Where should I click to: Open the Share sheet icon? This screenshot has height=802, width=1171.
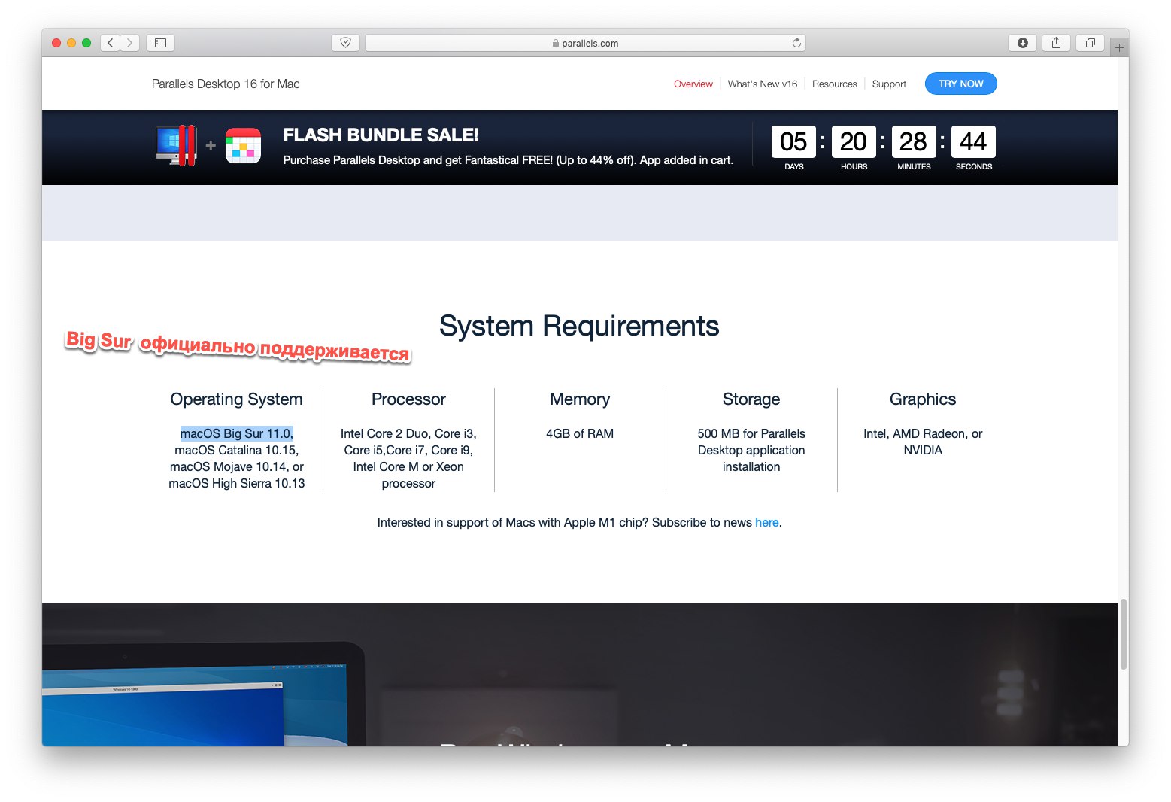point(1056,43)
